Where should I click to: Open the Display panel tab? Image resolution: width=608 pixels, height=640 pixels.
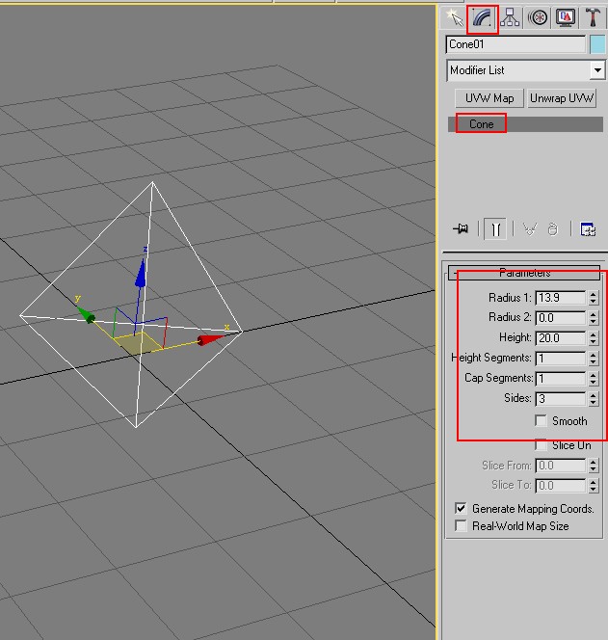click(566, 17)
